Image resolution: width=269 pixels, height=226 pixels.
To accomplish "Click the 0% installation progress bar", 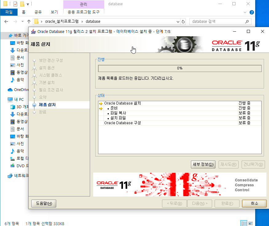I will click(x=180, y=68).
